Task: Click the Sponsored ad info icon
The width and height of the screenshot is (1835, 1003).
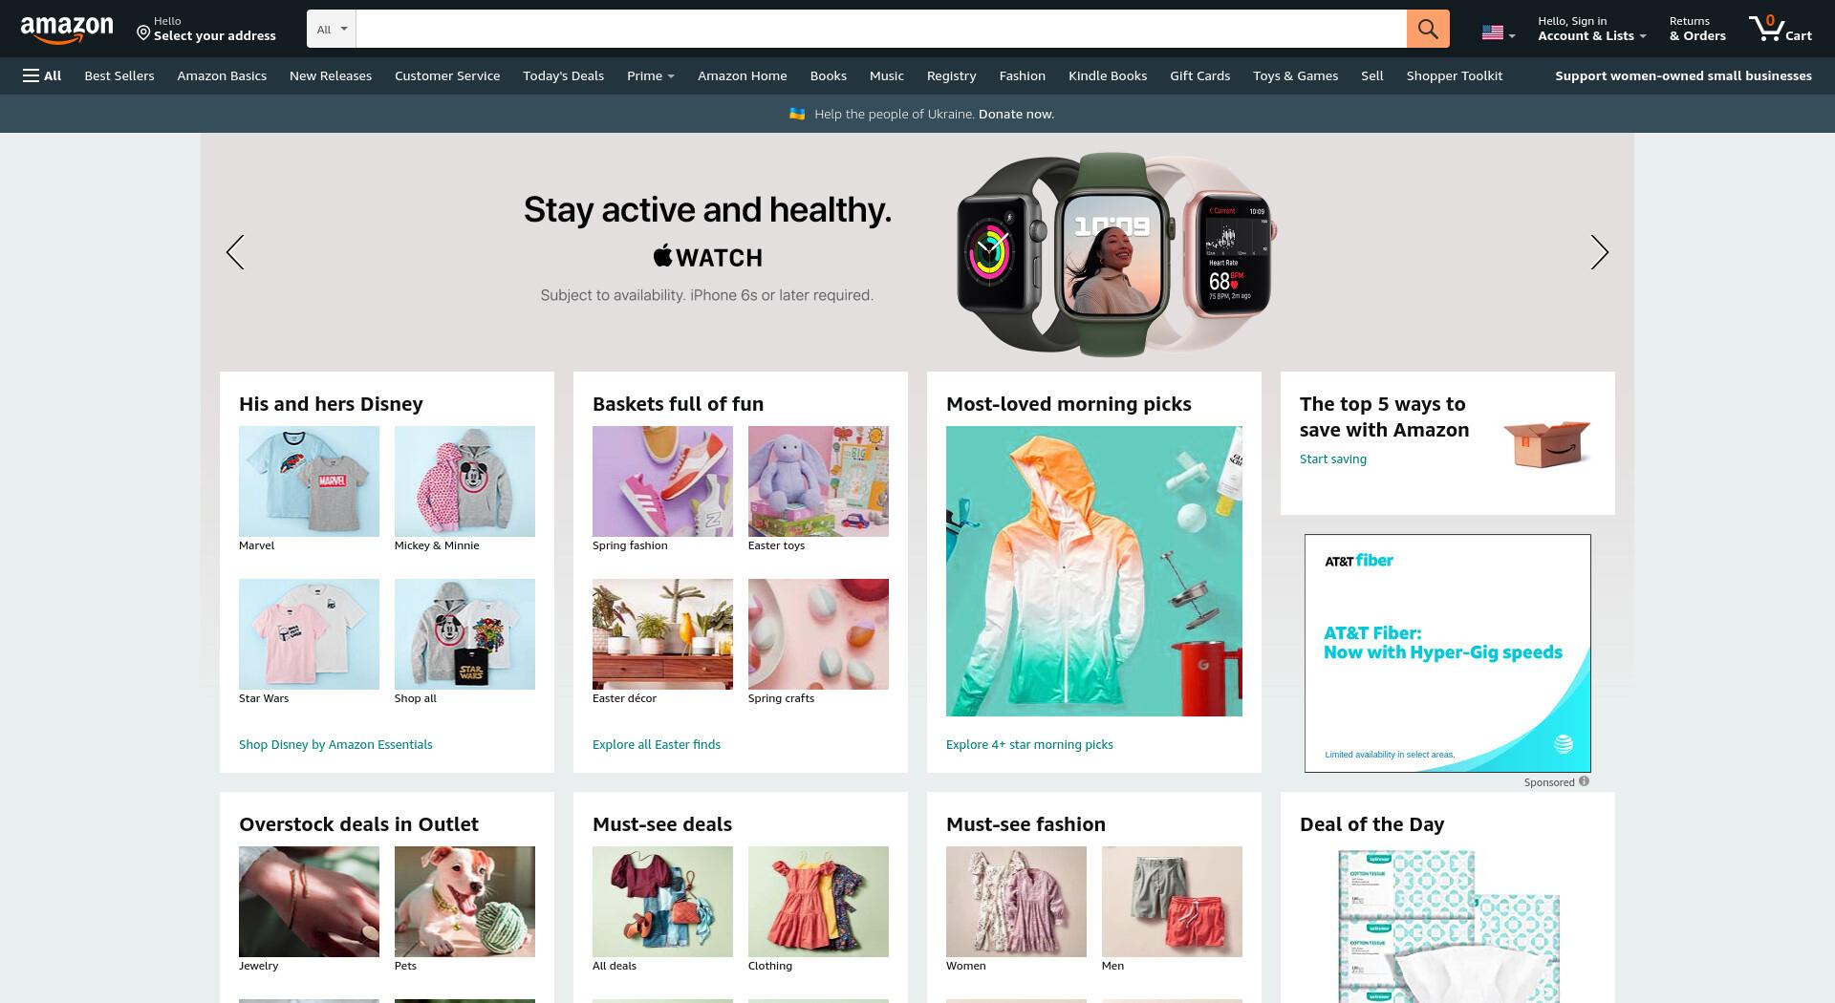Action: point(1584,781)
